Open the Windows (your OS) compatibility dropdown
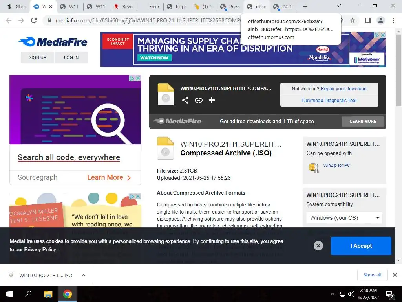 click(x=344, y=218)
